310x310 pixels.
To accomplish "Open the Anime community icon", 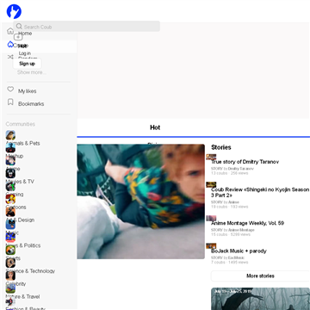I will pos(10,161).
